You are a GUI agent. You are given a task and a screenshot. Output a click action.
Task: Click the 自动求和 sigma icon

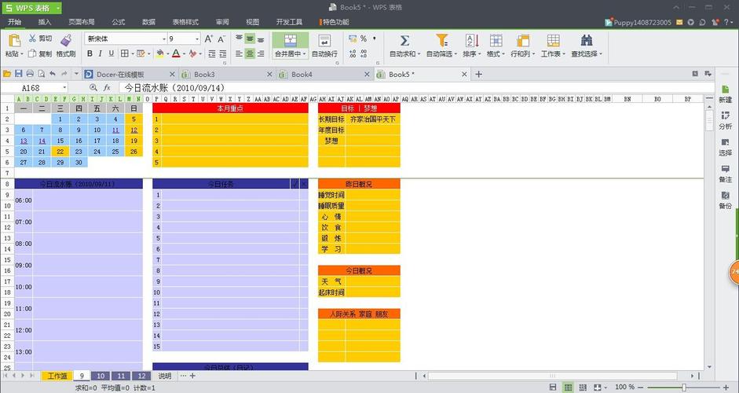(404, 40)
